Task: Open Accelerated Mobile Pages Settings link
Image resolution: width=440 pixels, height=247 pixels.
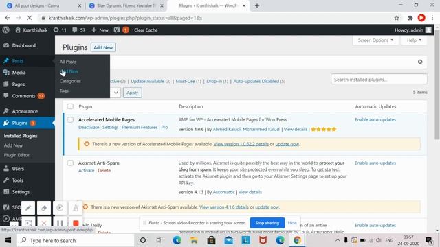Action: click(x=111, y=127)
